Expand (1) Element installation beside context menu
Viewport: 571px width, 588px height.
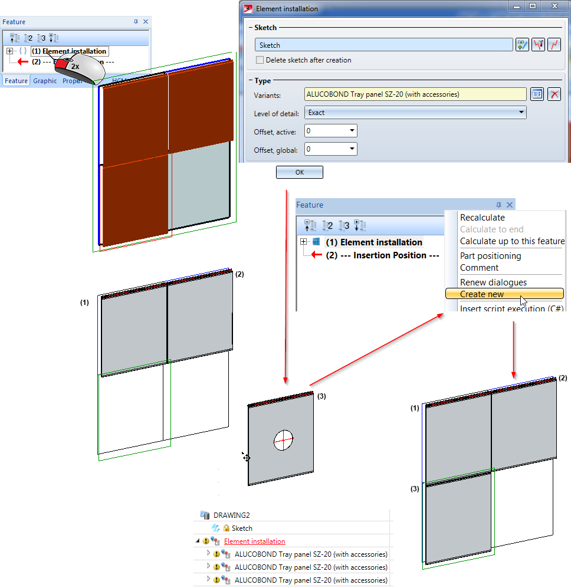coord(304,241)
